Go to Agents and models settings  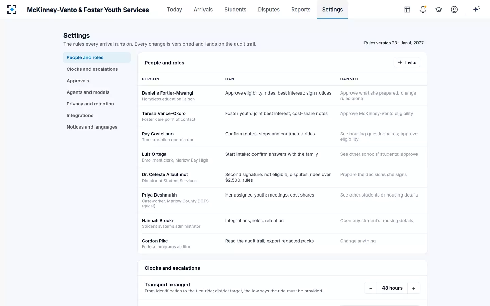point(97,92)
